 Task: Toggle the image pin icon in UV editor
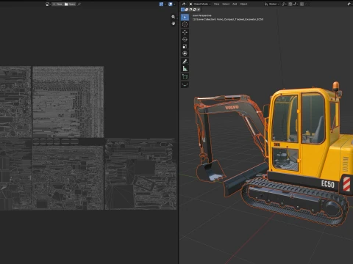(79, 4)
